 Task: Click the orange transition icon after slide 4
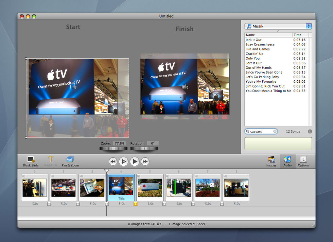pyautogui.click(x=136, y=204)
